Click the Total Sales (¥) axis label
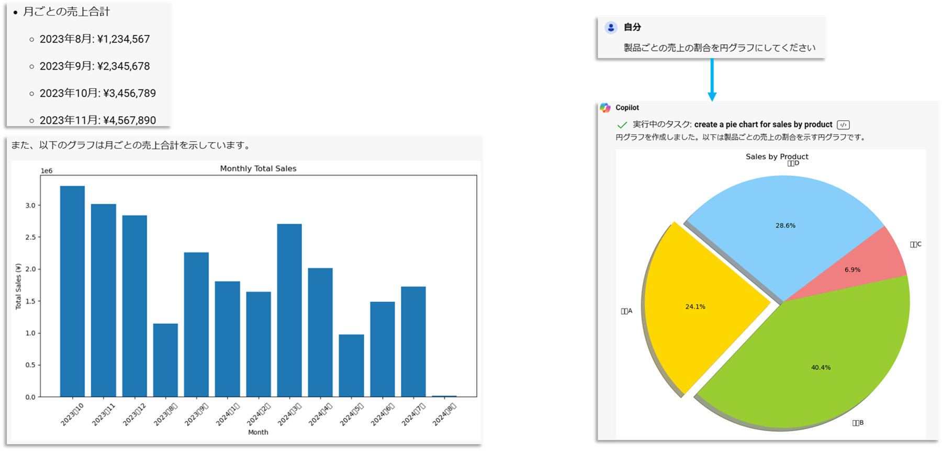This screenshot has width=942, height=451. pyautogui.click(x=18, y=286)
